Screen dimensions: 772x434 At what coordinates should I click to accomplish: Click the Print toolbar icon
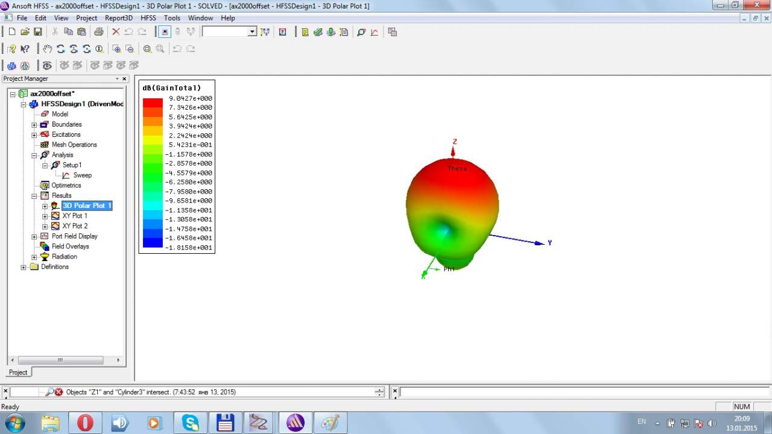(x=98, y=32)
